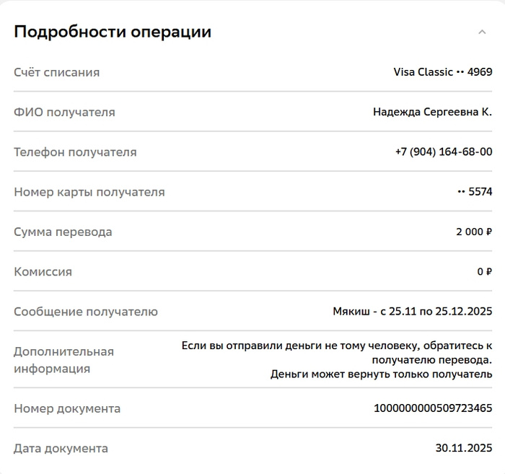Select document number 1000000000509723465

tap(433, 408)
